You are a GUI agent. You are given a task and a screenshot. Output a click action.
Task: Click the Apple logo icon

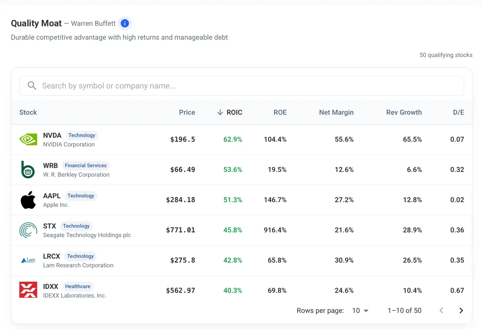pyautogui.click(x=28, y=200)
